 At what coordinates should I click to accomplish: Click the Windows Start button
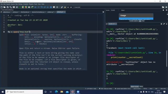(x=3, y=92)
